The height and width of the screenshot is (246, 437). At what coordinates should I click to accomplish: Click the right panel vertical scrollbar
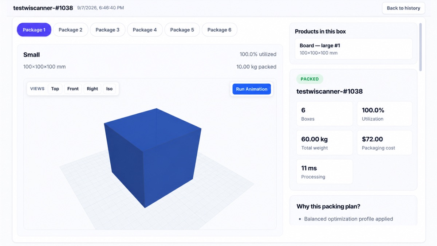pyautogui.click(x=421, y=47)
